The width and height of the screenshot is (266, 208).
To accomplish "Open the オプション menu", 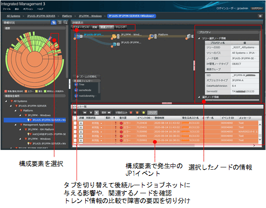I will (28, 9).
